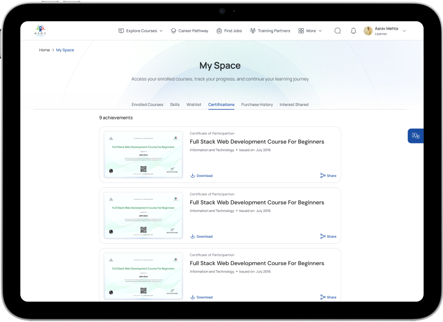Expand the user account chevron

click(x=404, y=31)
